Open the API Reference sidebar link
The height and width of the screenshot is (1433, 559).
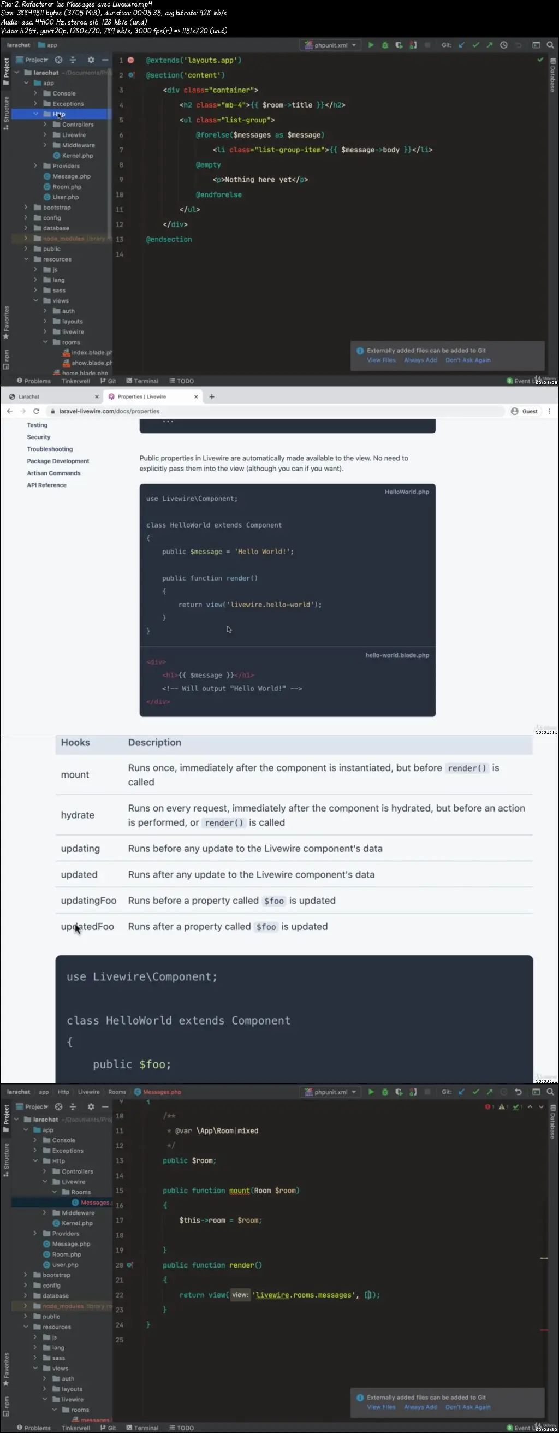tap(47, 485)
